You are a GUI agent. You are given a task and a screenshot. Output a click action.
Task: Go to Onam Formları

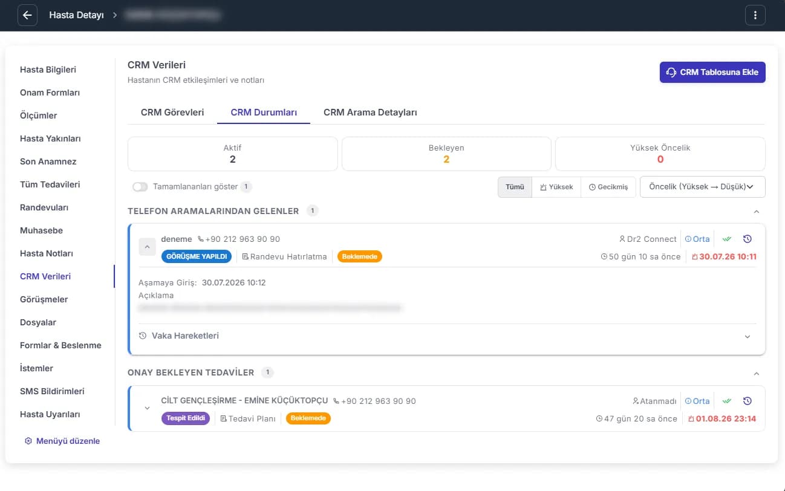pyautogui.click(x=50, y=93)
